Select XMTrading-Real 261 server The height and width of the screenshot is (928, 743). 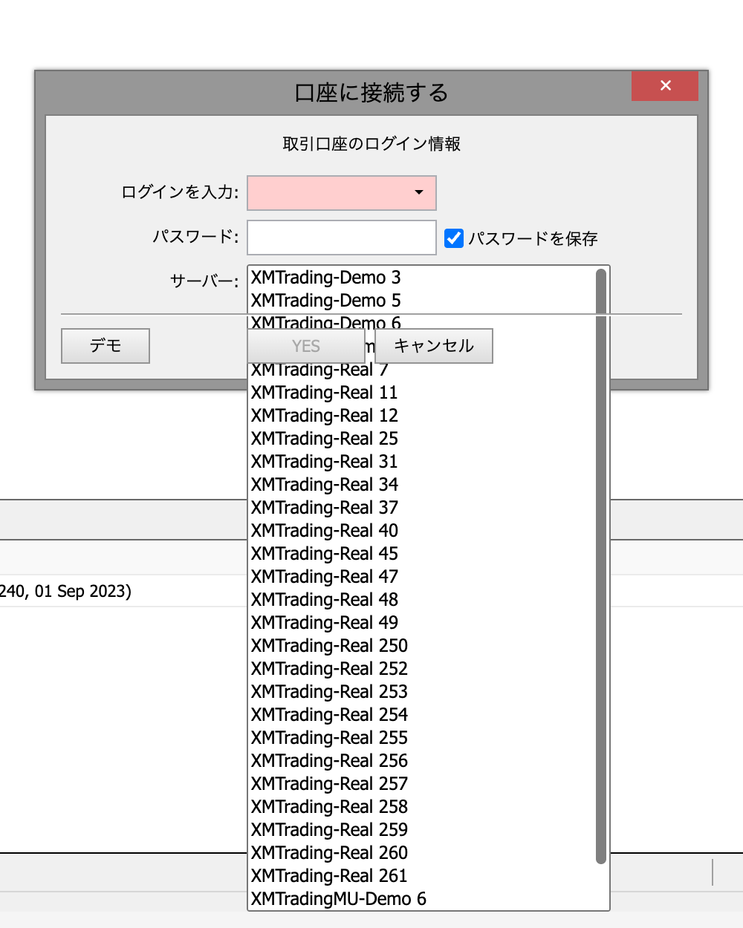(x=422, y=876)
